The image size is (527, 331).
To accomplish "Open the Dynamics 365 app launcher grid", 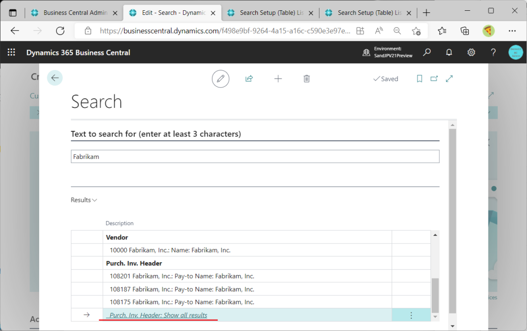I will (11, 52).
